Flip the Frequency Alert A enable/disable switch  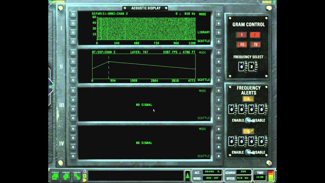pos(248,120)
